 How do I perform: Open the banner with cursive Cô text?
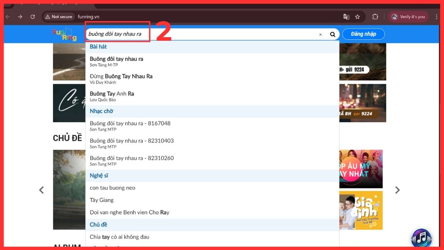point(69,103)
